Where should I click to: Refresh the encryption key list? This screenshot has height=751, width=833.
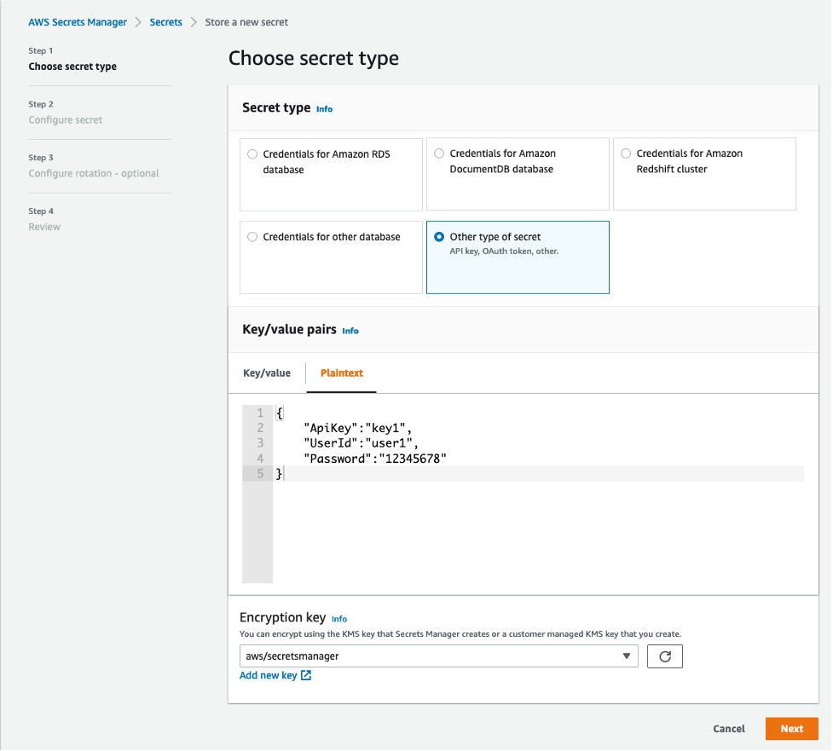point(665,656)
